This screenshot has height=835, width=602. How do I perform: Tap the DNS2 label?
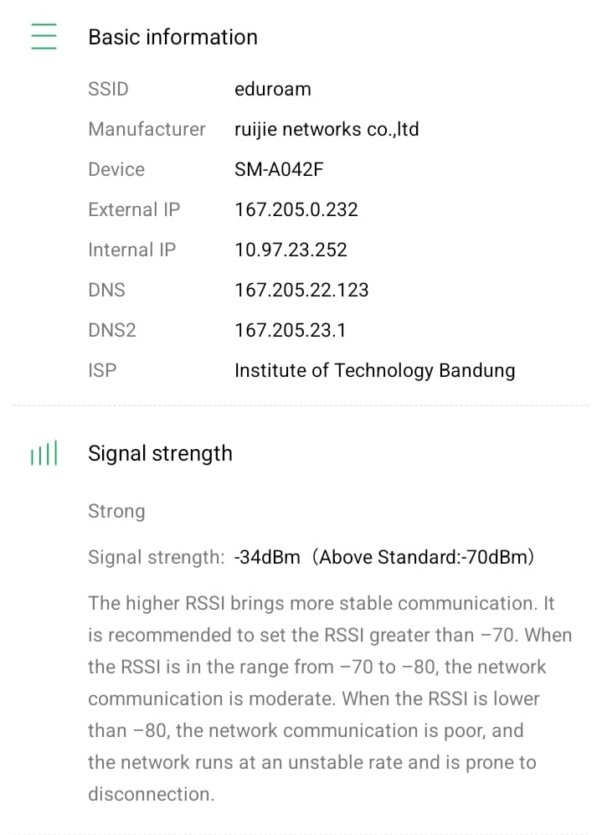tap(112, 330)
